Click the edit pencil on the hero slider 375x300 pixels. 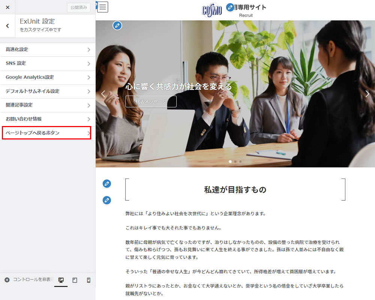click(x=117, y=25)
